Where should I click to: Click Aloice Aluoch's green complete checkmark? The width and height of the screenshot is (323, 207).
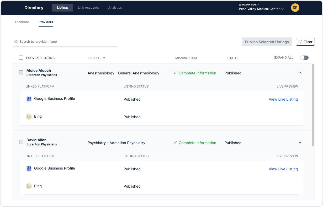pyautogui.click(x=175, y=73)
